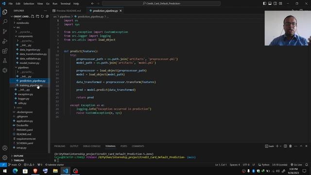This screenshot has width=311, height=175.
Task: Switch to the PROBLEMS panel tab
Action: (59, 146)
